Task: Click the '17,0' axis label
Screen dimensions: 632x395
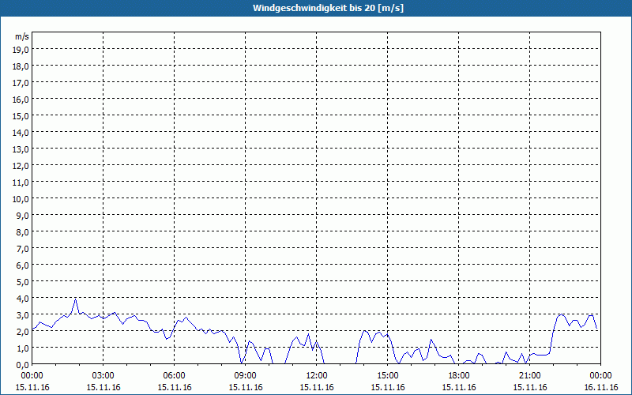Action: click(x=21, y=83)
